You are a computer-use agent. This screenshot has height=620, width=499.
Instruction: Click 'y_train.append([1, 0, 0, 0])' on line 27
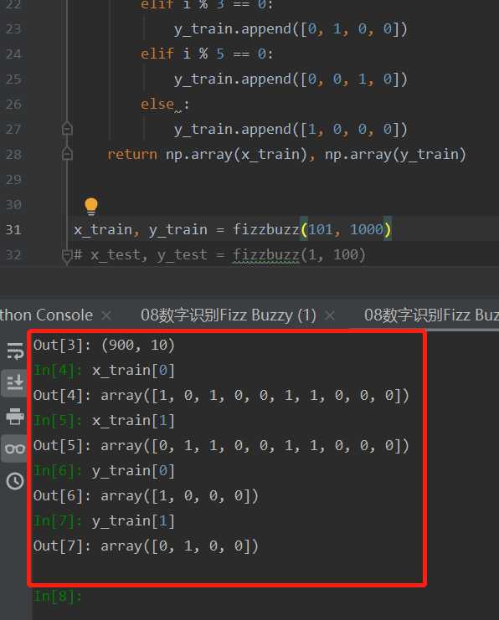(x=291, y=130)
